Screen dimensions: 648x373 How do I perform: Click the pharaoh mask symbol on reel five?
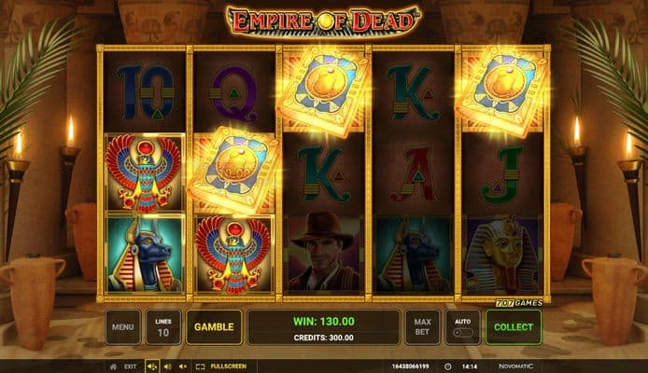pyautogui.click(x=502, y=255)
